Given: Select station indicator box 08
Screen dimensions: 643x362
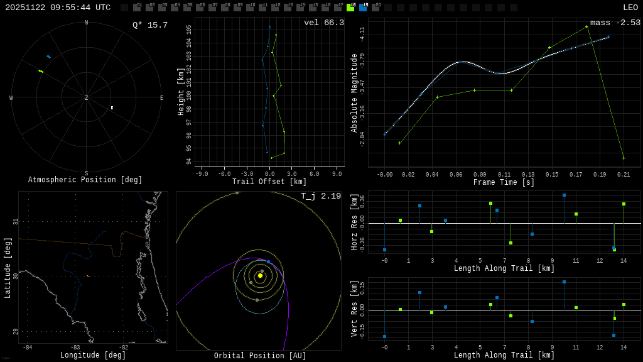Looking at the screenshot, I should tap(225, 8).
